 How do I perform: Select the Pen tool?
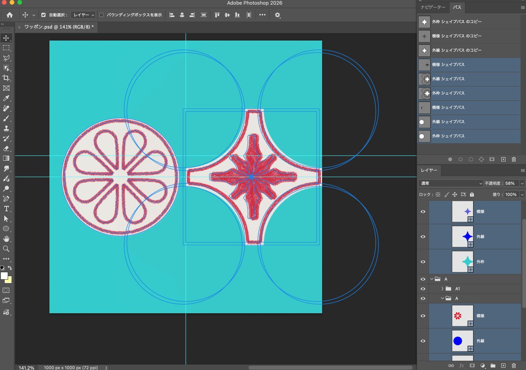point(6,199)
